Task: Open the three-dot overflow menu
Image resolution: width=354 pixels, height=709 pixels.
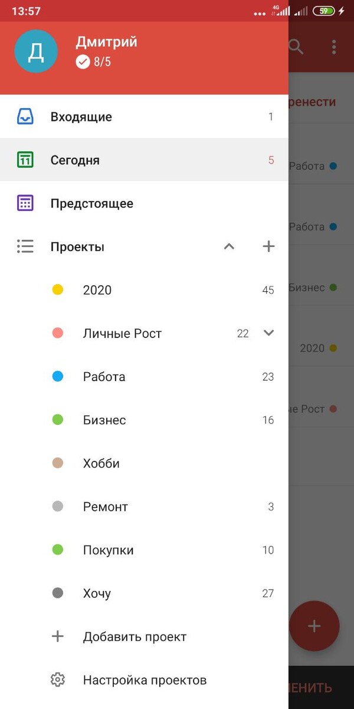Action: pos(333,47)
